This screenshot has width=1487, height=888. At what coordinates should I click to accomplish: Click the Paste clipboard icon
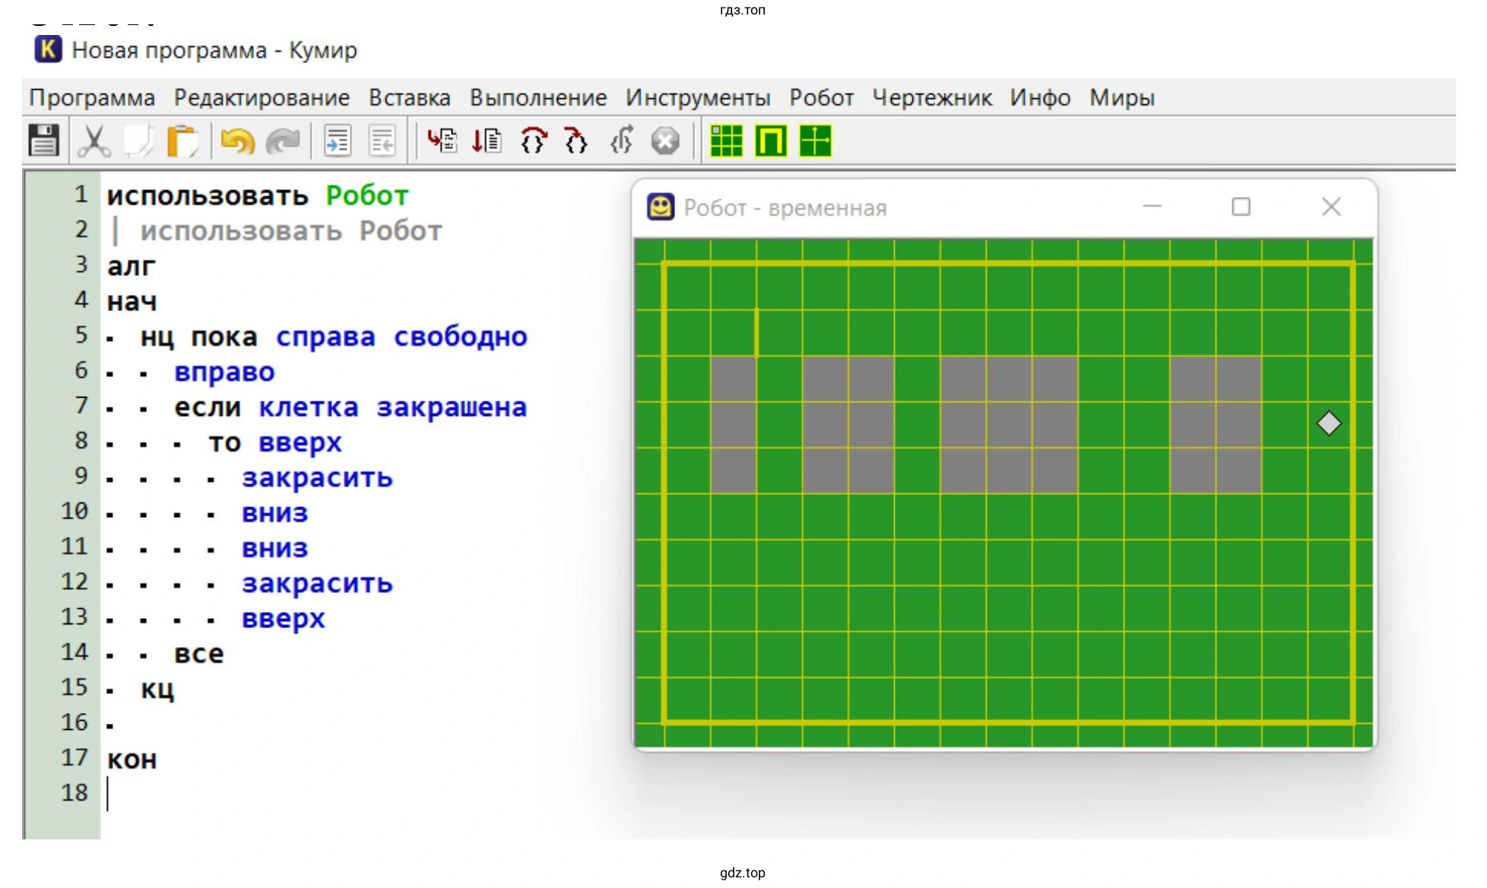(182, 141)
